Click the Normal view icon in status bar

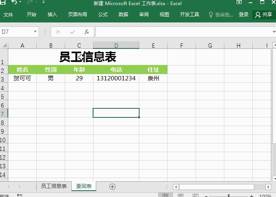[165, 195]
